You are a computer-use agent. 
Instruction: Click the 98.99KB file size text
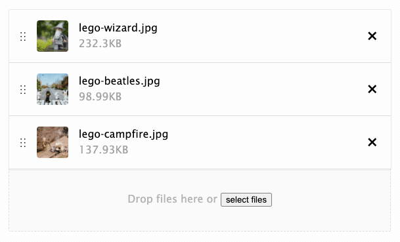coord(100,96)
